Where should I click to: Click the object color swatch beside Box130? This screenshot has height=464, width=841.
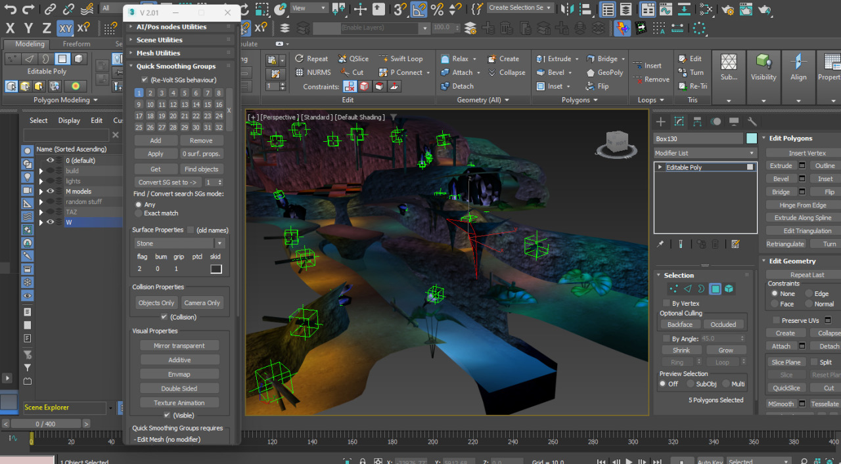752,138
